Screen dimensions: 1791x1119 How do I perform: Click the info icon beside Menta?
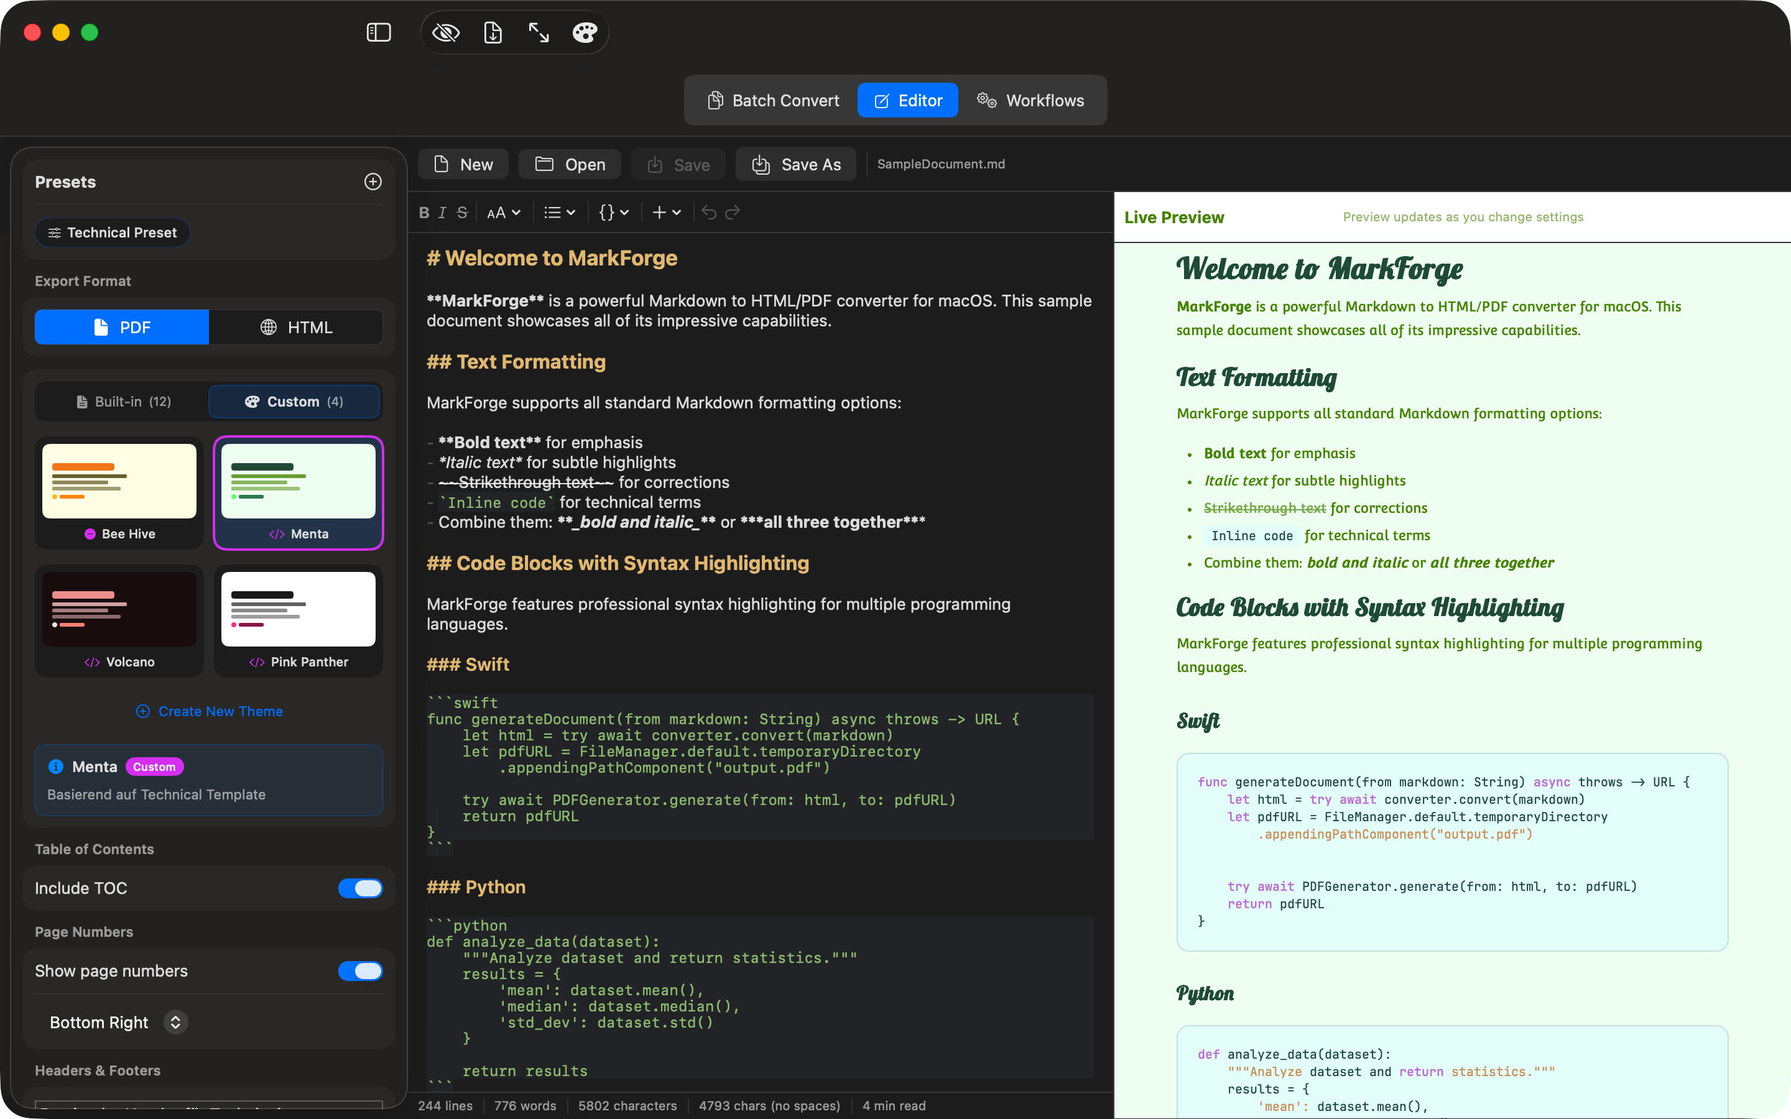coord(55,767)
